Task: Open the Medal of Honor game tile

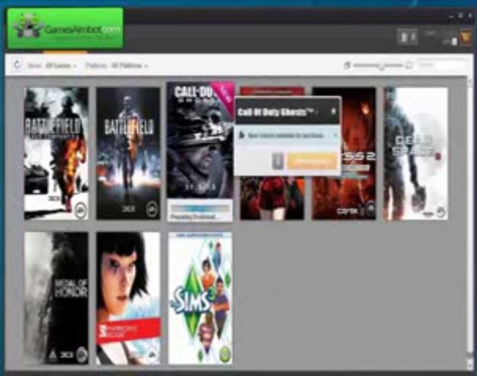Action: pyautogui.click(x=56, y=298)
